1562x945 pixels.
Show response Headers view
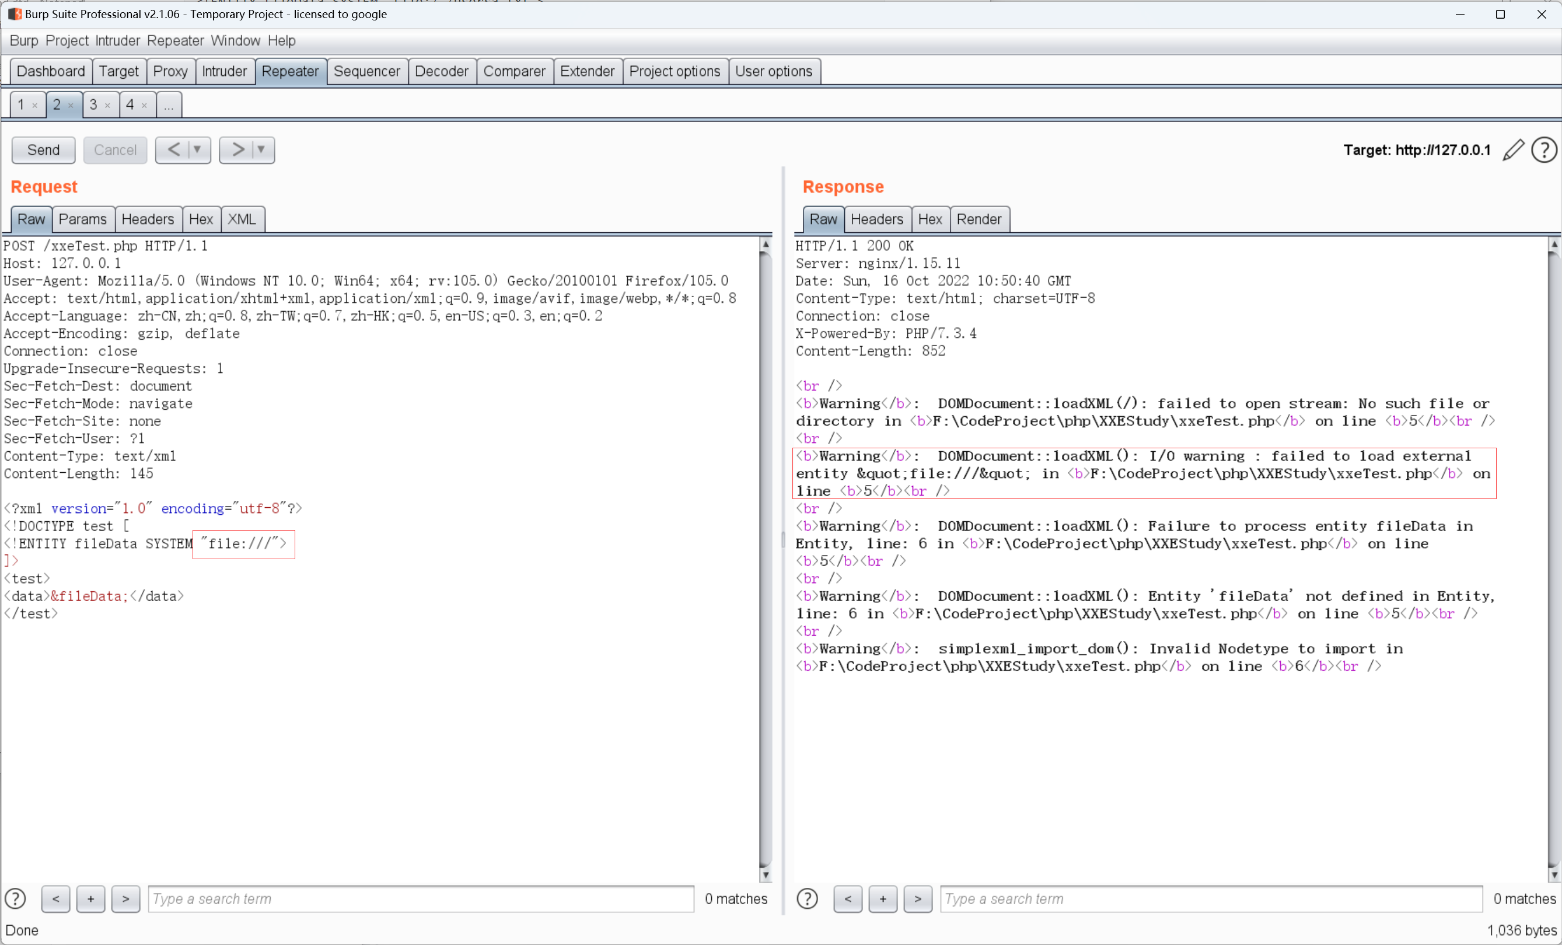[877, 219]
